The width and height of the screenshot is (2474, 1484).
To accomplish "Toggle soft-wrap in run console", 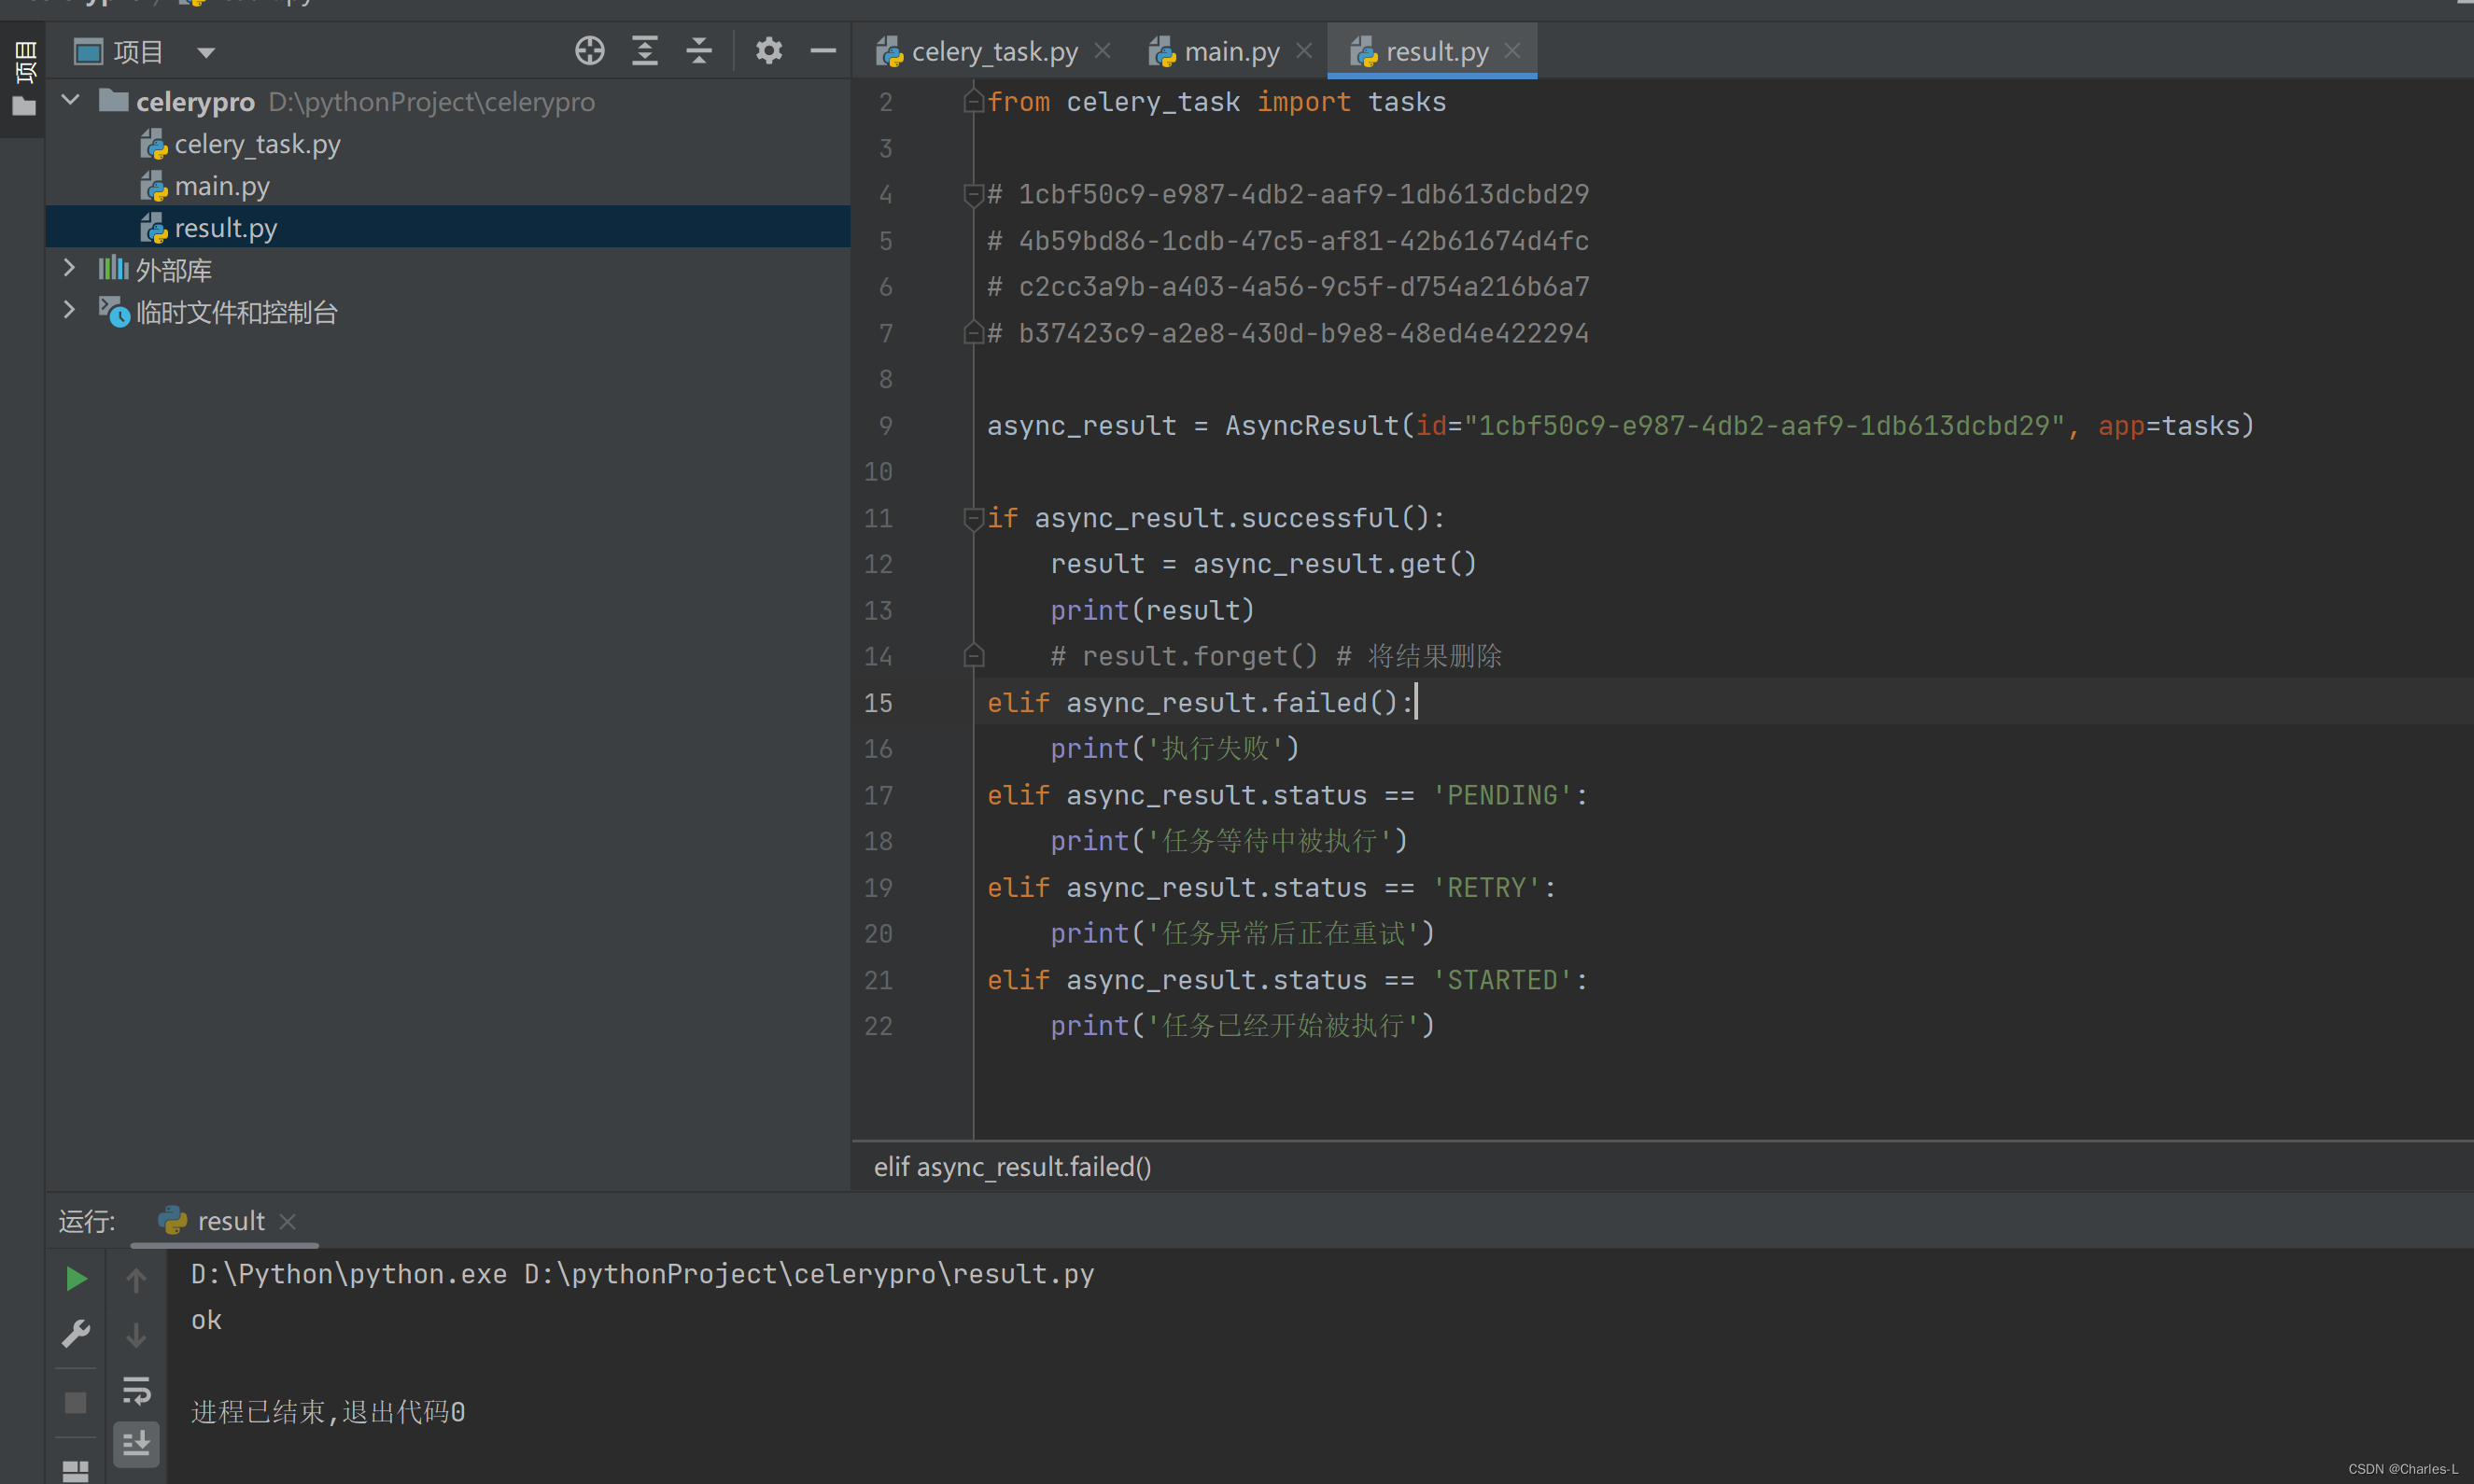I will [x=136, y=1390].
